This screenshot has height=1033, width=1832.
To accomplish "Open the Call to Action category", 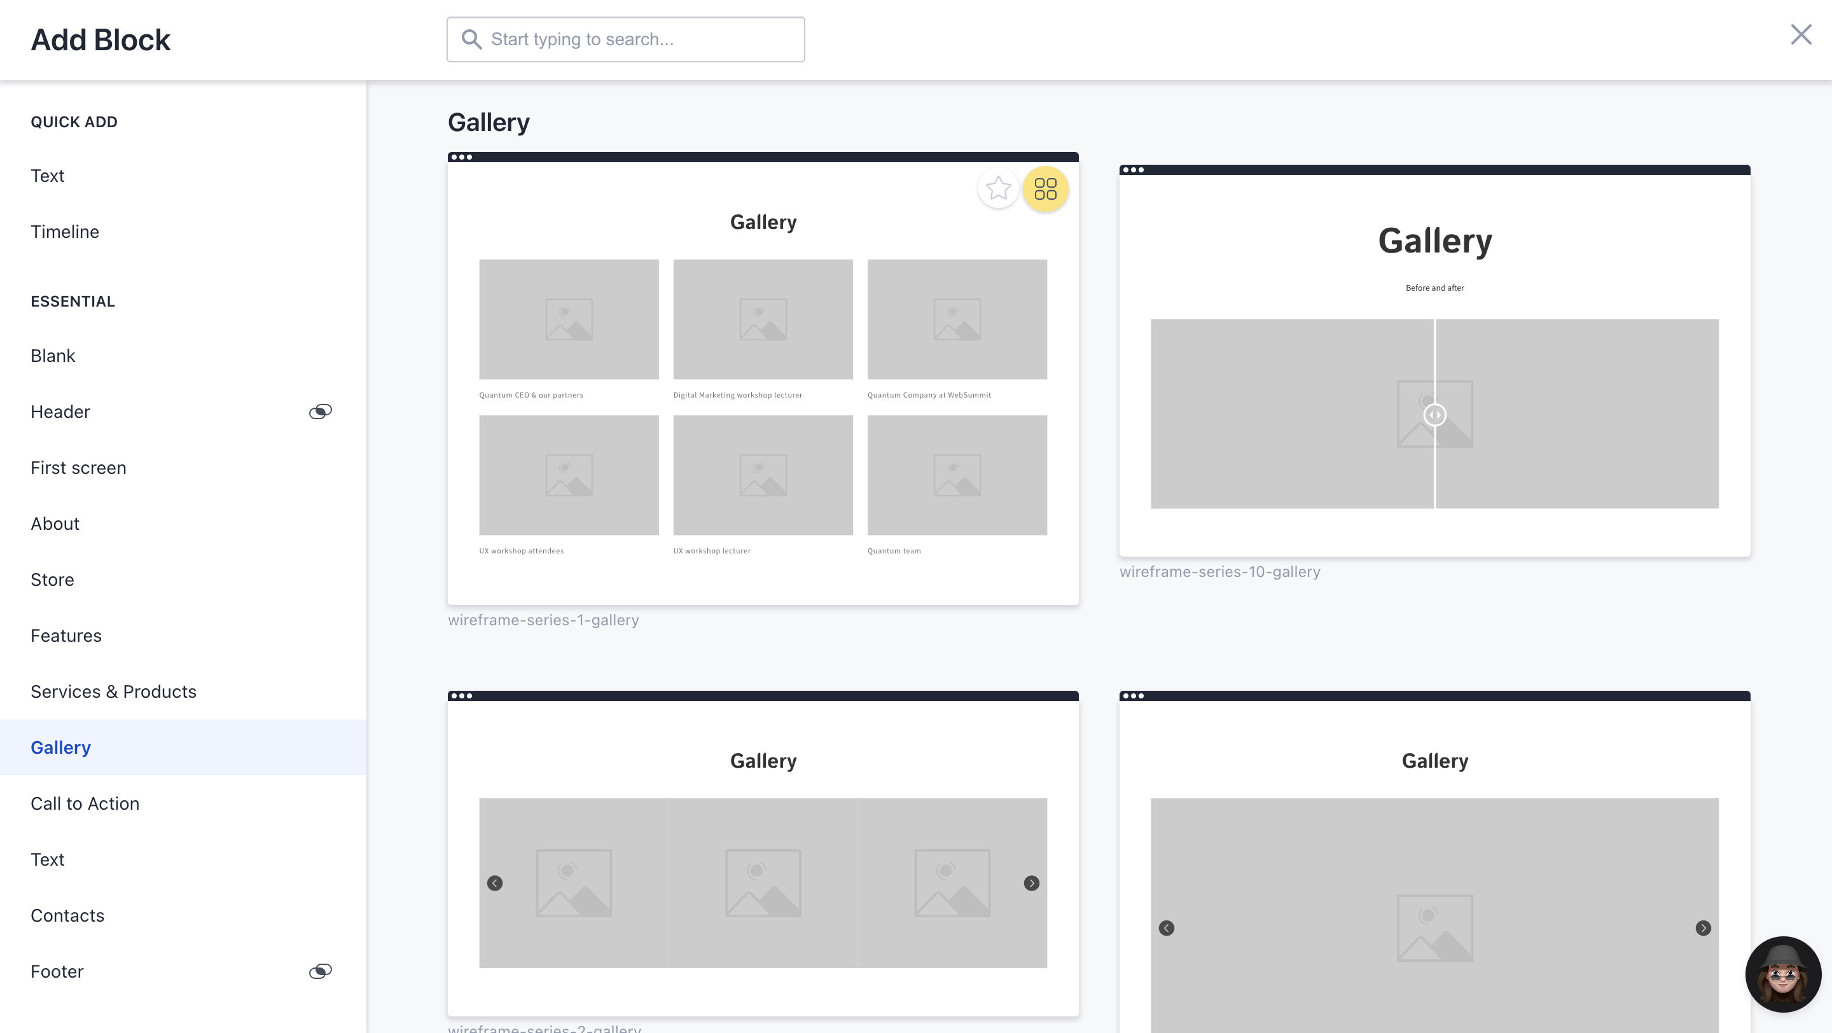I will [x=183, y=803].
